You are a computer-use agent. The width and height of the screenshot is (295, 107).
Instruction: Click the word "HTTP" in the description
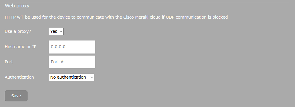pyautogui.click(x=10, y=17)
